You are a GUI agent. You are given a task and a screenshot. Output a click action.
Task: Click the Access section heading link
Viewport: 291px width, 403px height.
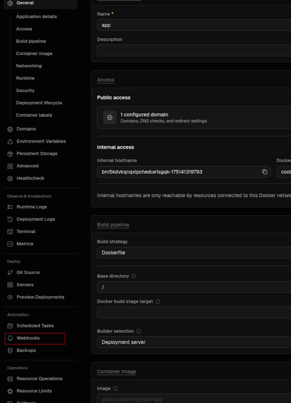pyautogui.click(x=105, y=80)
